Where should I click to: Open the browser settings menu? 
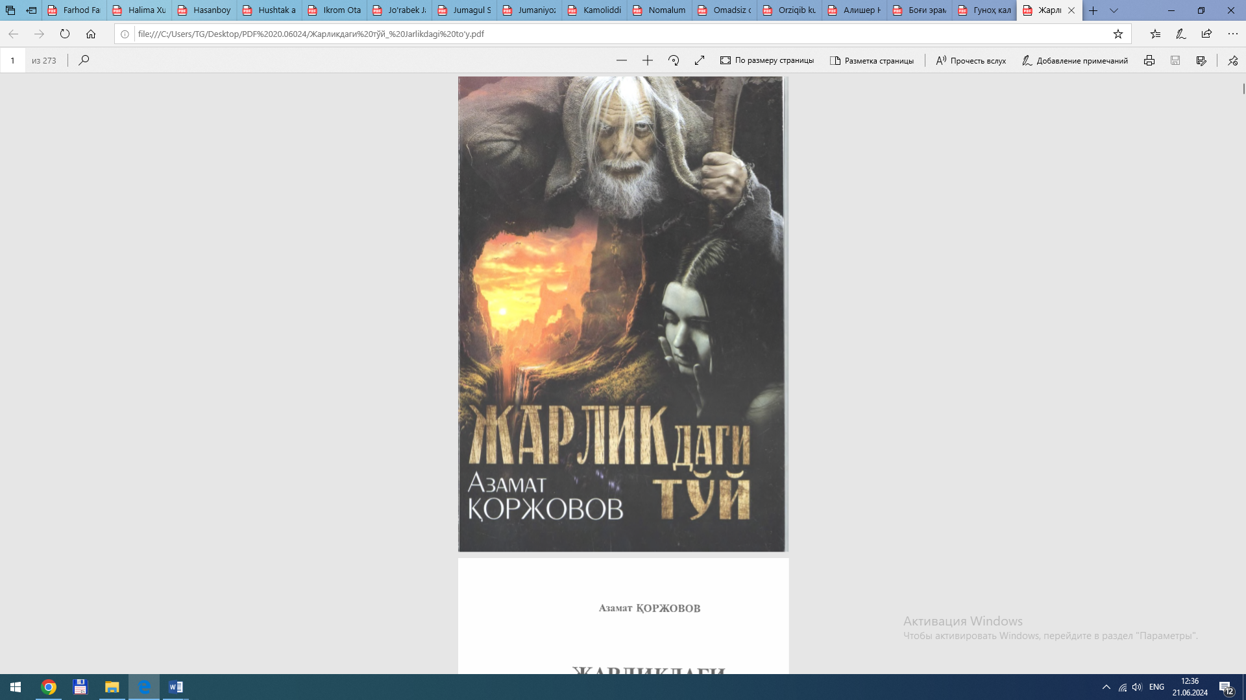(1233, 34)
